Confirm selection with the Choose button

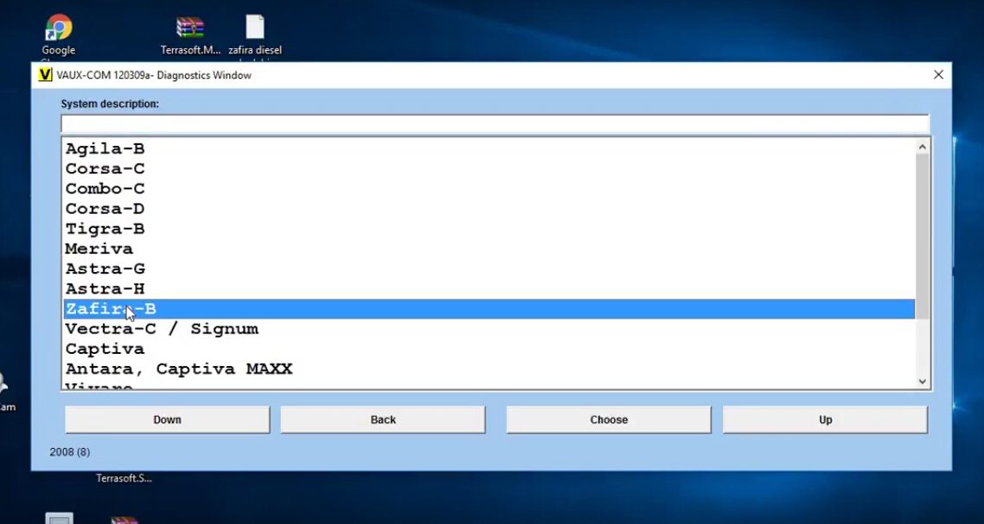tap(609, 420)
